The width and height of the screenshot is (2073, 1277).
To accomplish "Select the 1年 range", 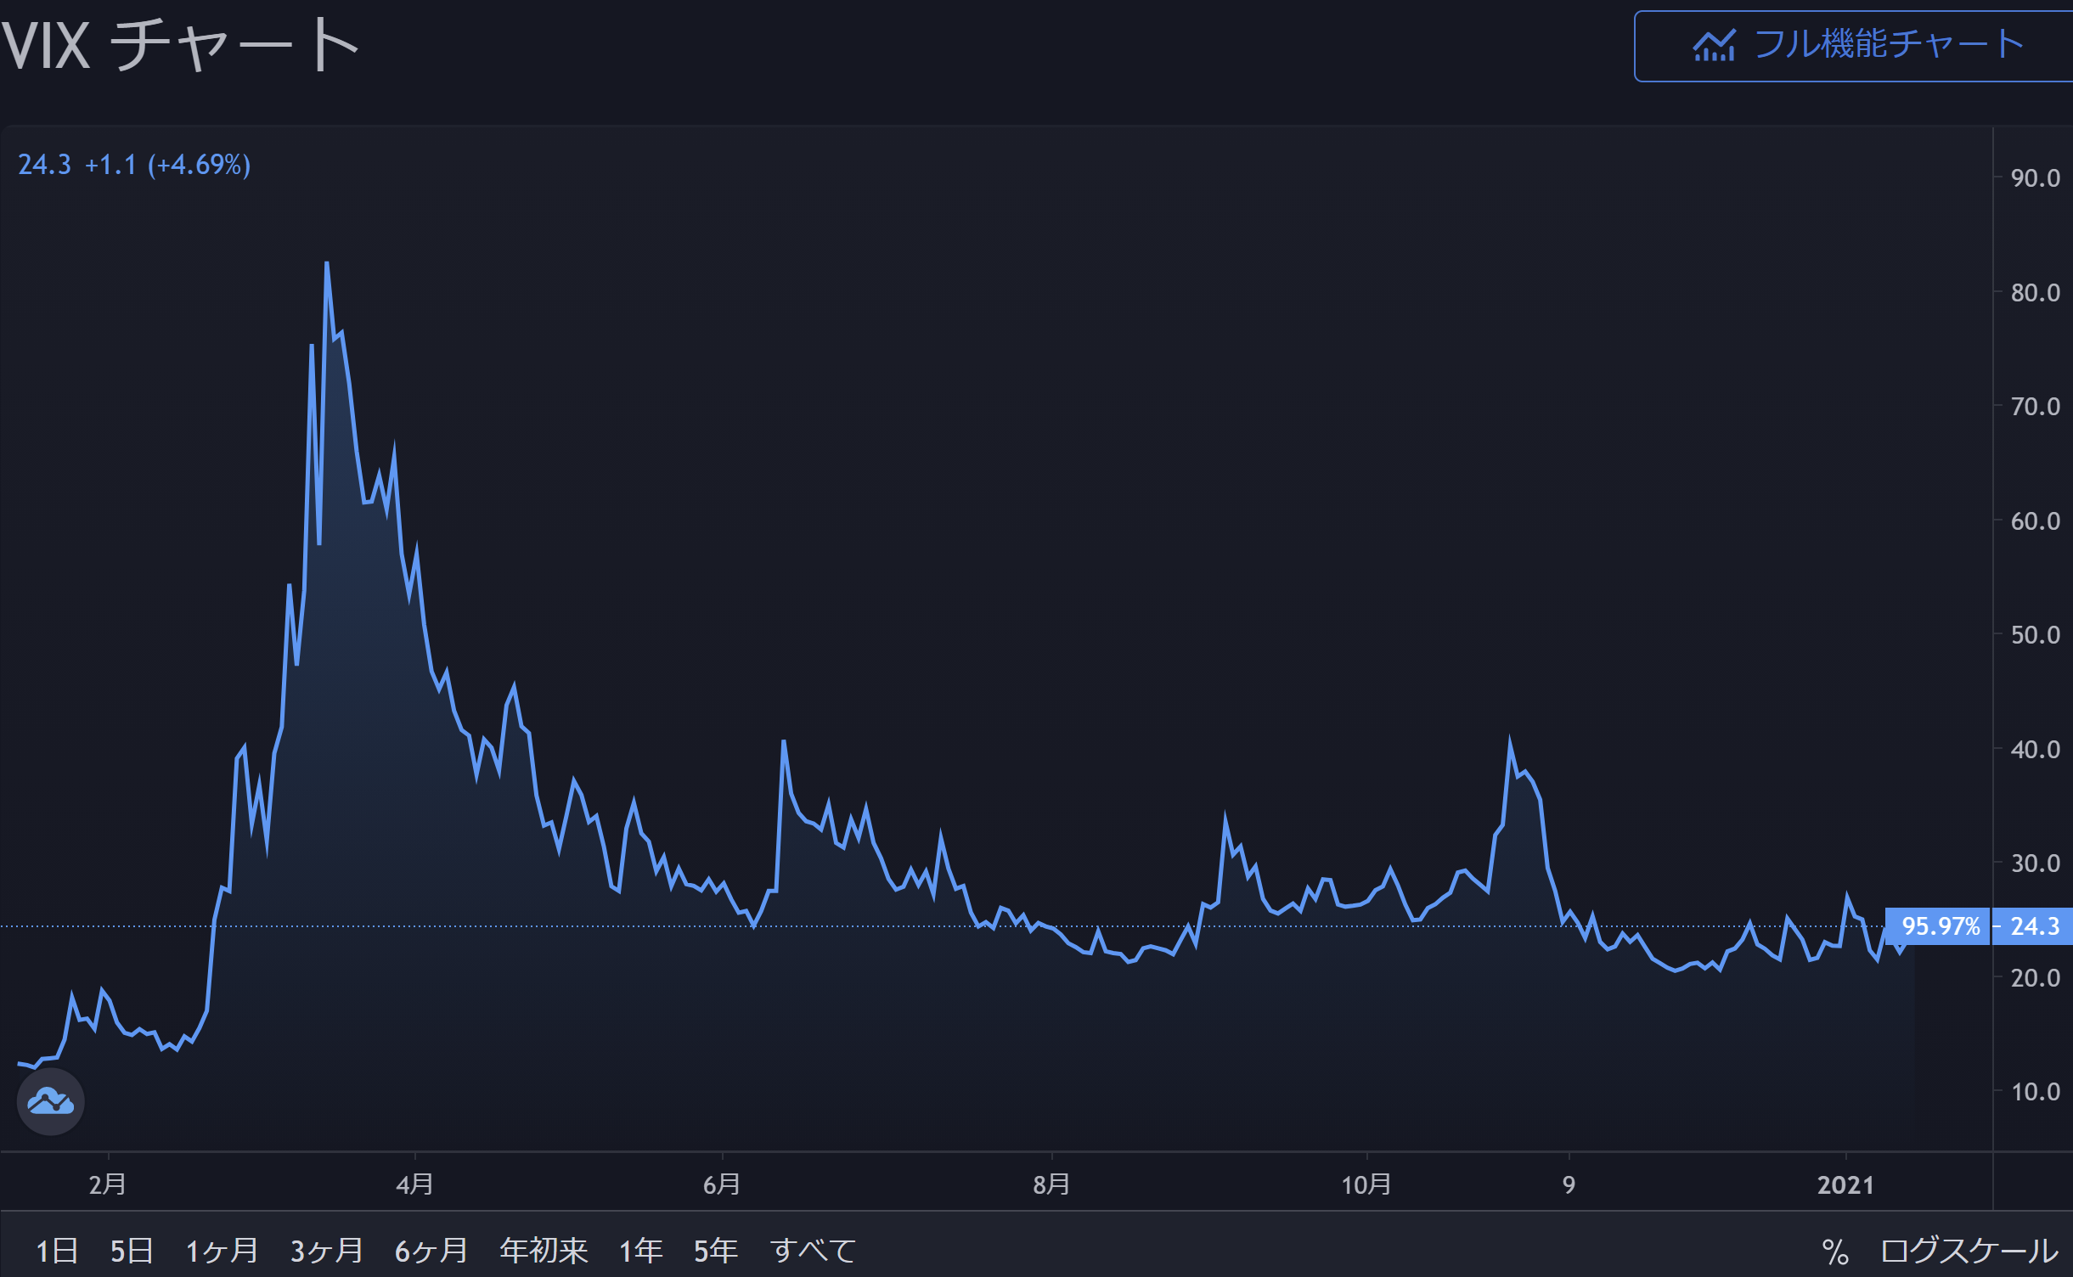I will coord(640,1251).
